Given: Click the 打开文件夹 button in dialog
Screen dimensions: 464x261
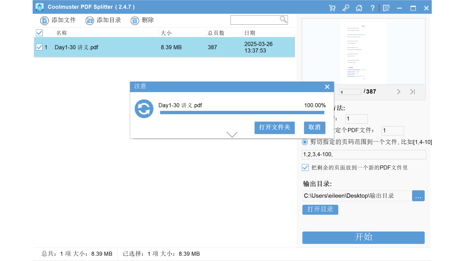Looking at the screenshot, I should coord(274,128).
